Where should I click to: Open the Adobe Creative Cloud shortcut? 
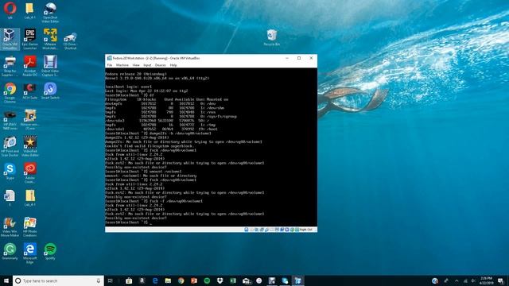[x=30, y=173]
